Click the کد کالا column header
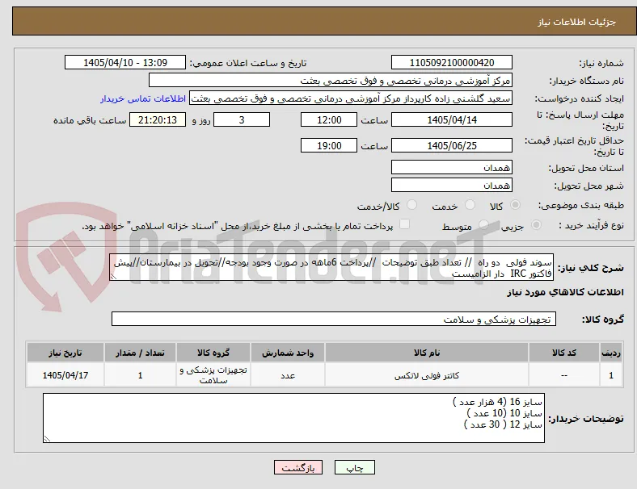The height and width of the screenshot is (489, 637). (564, 353)
